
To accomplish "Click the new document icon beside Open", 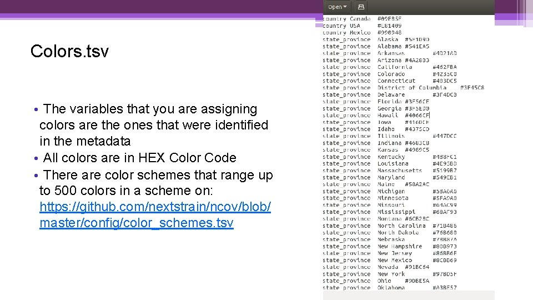I will click(361, 7).
